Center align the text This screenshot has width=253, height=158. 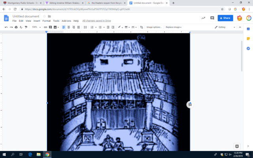pos(68,27)
